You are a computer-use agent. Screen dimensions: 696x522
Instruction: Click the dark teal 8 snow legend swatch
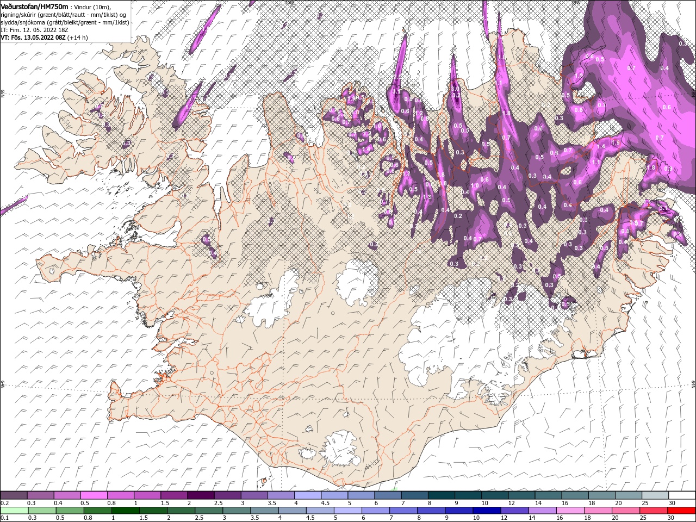click(x=442, y=495)
